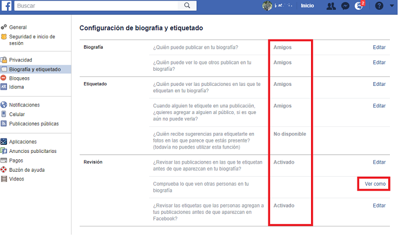This screenshot has width=405, height=242.
Task: Open the Messenger messages icon
Action: pos(345,6)
